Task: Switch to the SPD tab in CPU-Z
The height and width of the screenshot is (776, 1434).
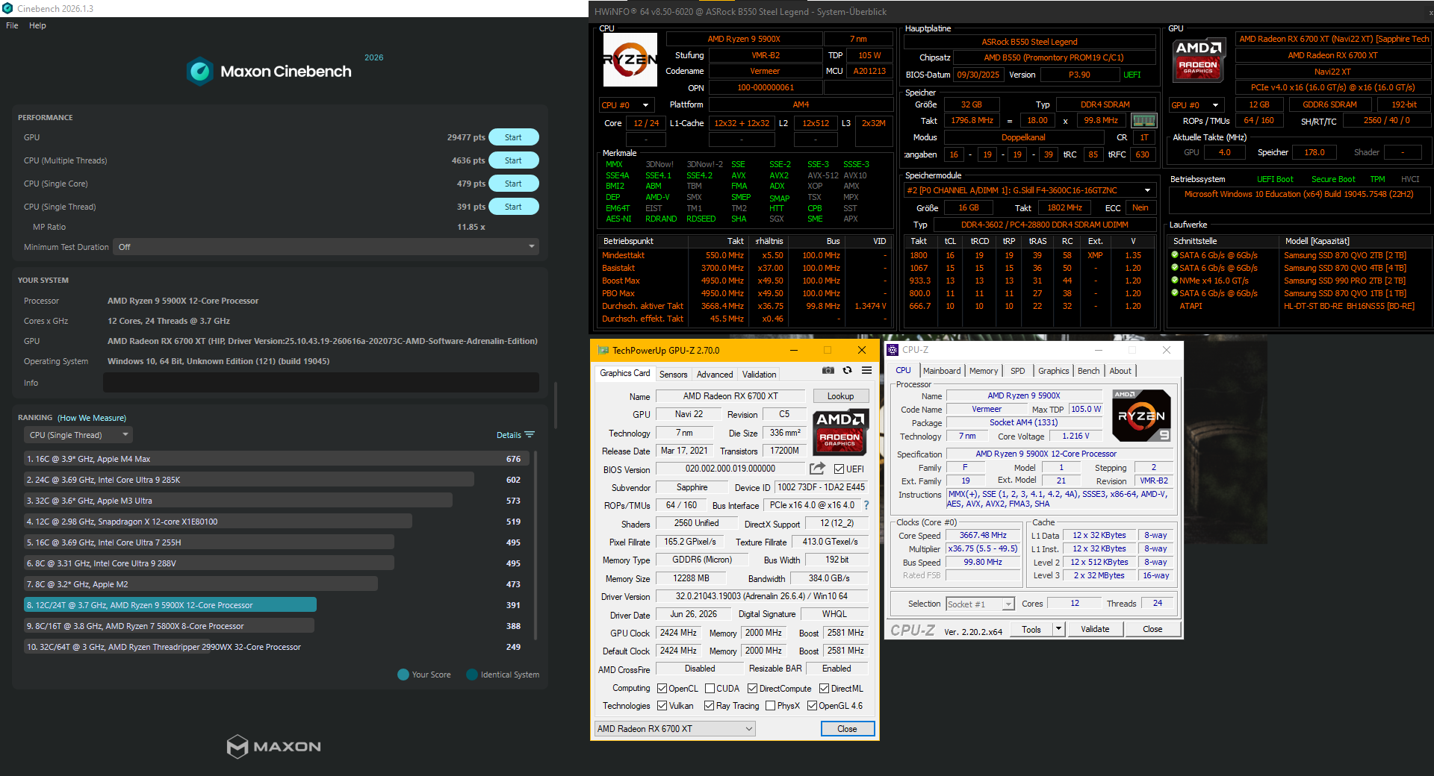Action: pyautogui.click(x=1017, y=371)
